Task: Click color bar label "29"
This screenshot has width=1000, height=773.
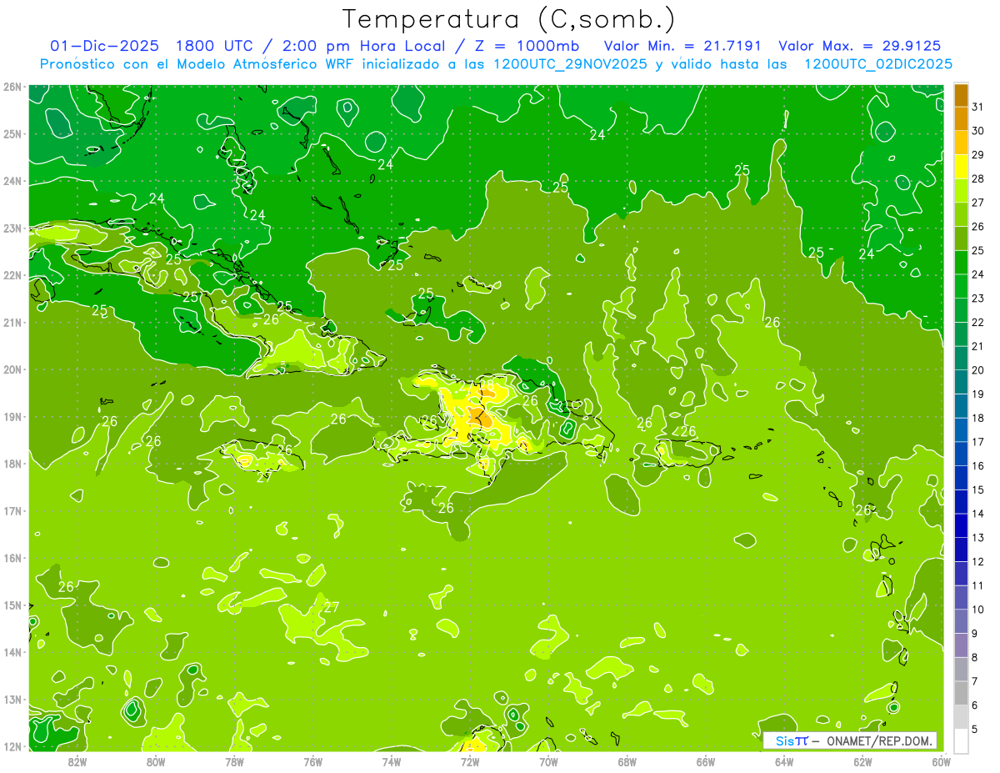Action: (977, 155)
